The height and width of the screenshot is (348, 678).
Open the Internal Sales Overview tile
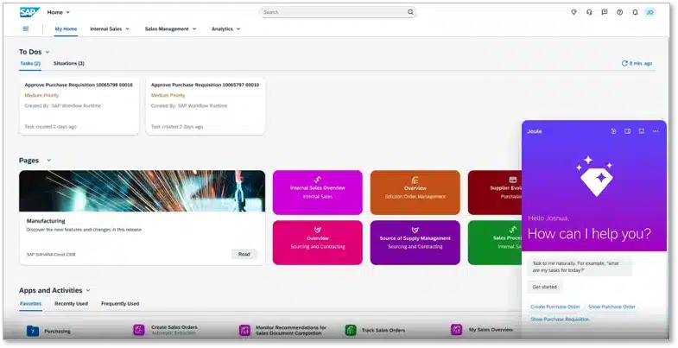pyautogui.click(x=317, y=193)
